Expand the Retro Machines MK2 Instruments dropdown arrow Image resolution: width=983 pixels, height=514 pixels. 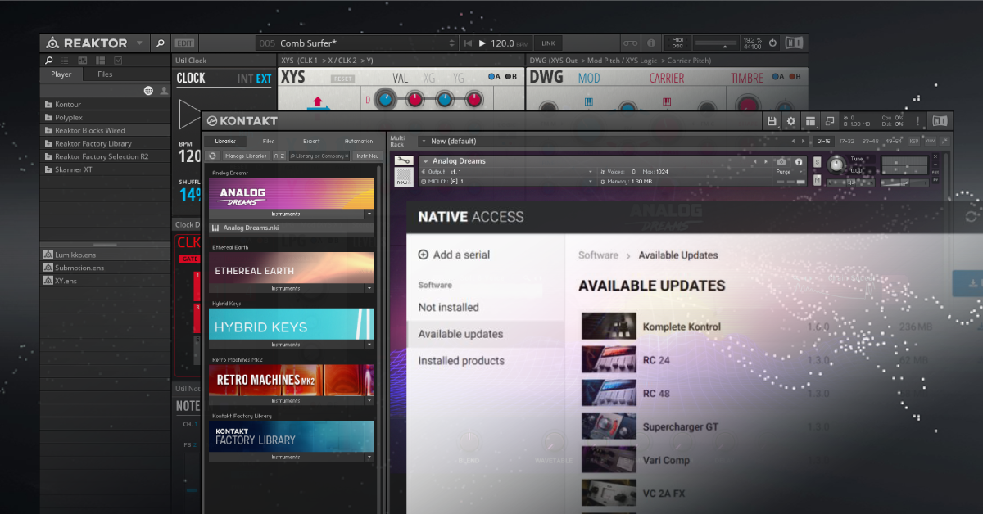(369, 401)
